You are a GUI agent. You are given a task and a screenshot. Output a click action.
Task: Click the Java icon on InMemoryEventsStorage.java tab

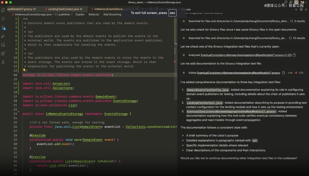point(92,9)
